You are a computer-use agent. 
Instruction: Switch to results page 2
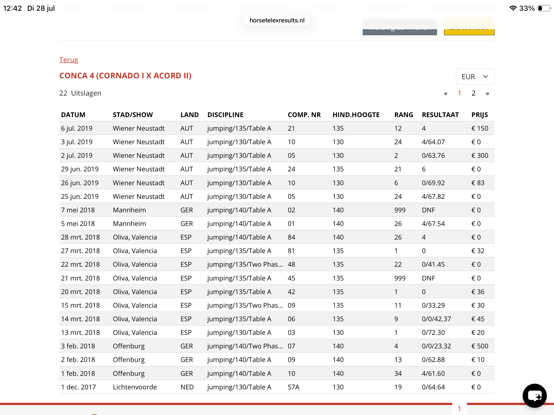point(473,93)
